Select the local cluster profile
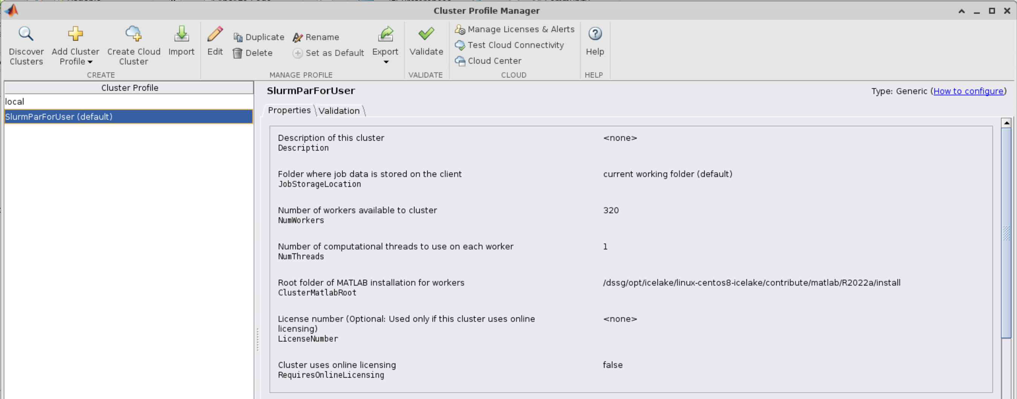This screenshot has width=1017, height=399. click(x=129, y=102)
